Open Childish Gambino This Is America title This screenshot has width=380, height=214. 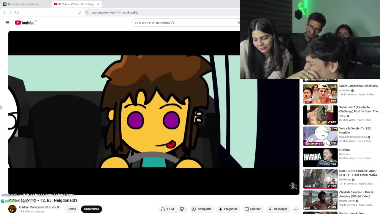point(356,194)
